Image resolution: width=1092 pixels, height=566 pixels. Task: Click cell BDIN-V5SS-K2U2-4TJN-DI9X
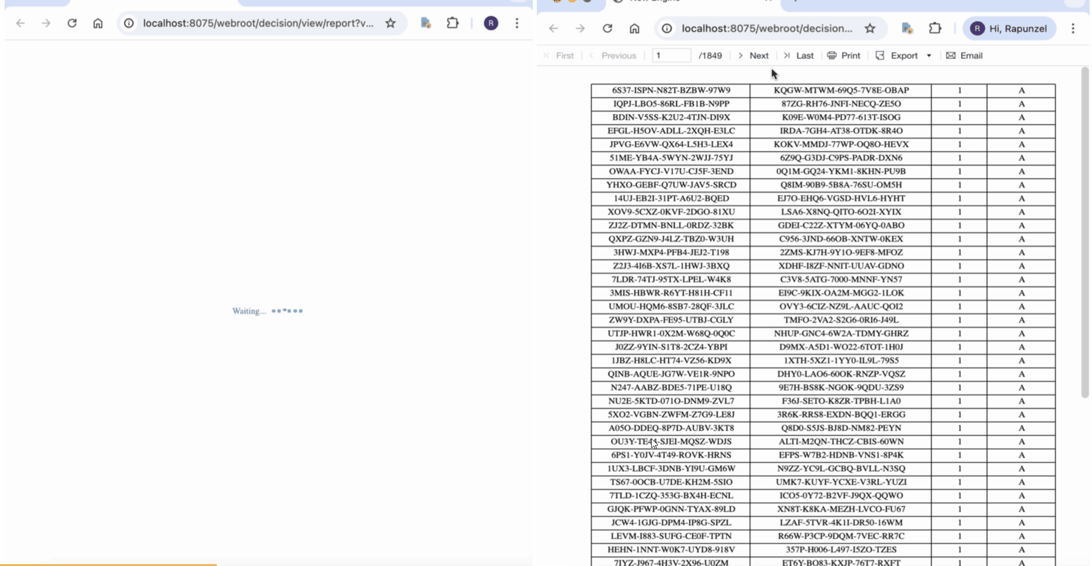click(671, 117)
